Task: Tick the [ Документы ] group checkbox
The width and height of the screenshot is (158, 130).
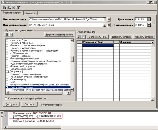Action: [x=7, y=72]
